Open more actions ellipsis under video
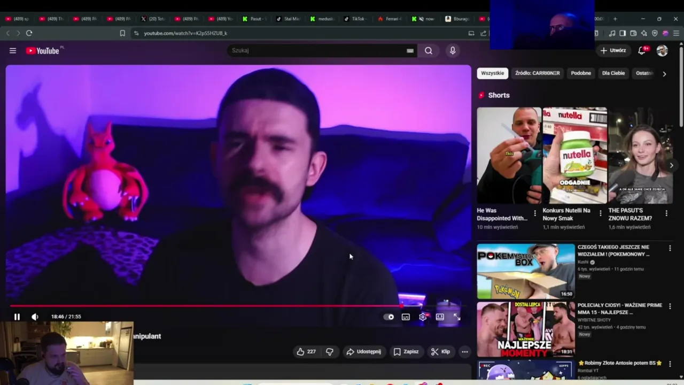The width and height of the screenshot is (684, 385). coord(465,351)
